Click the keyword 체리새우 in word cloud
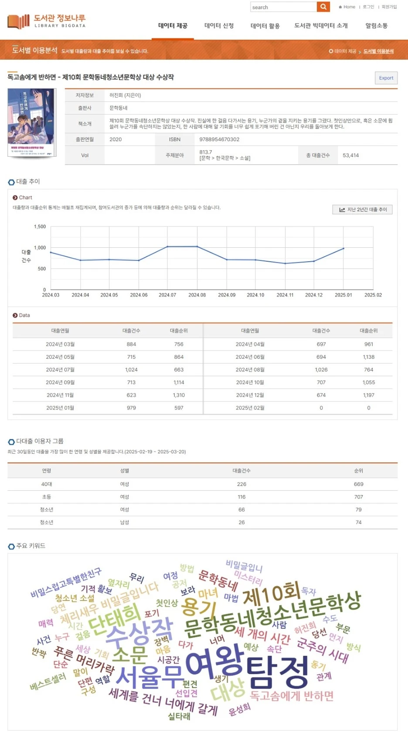Image resolution: width=408 pixels, height=735 pixels. click(x=79, y=613)
